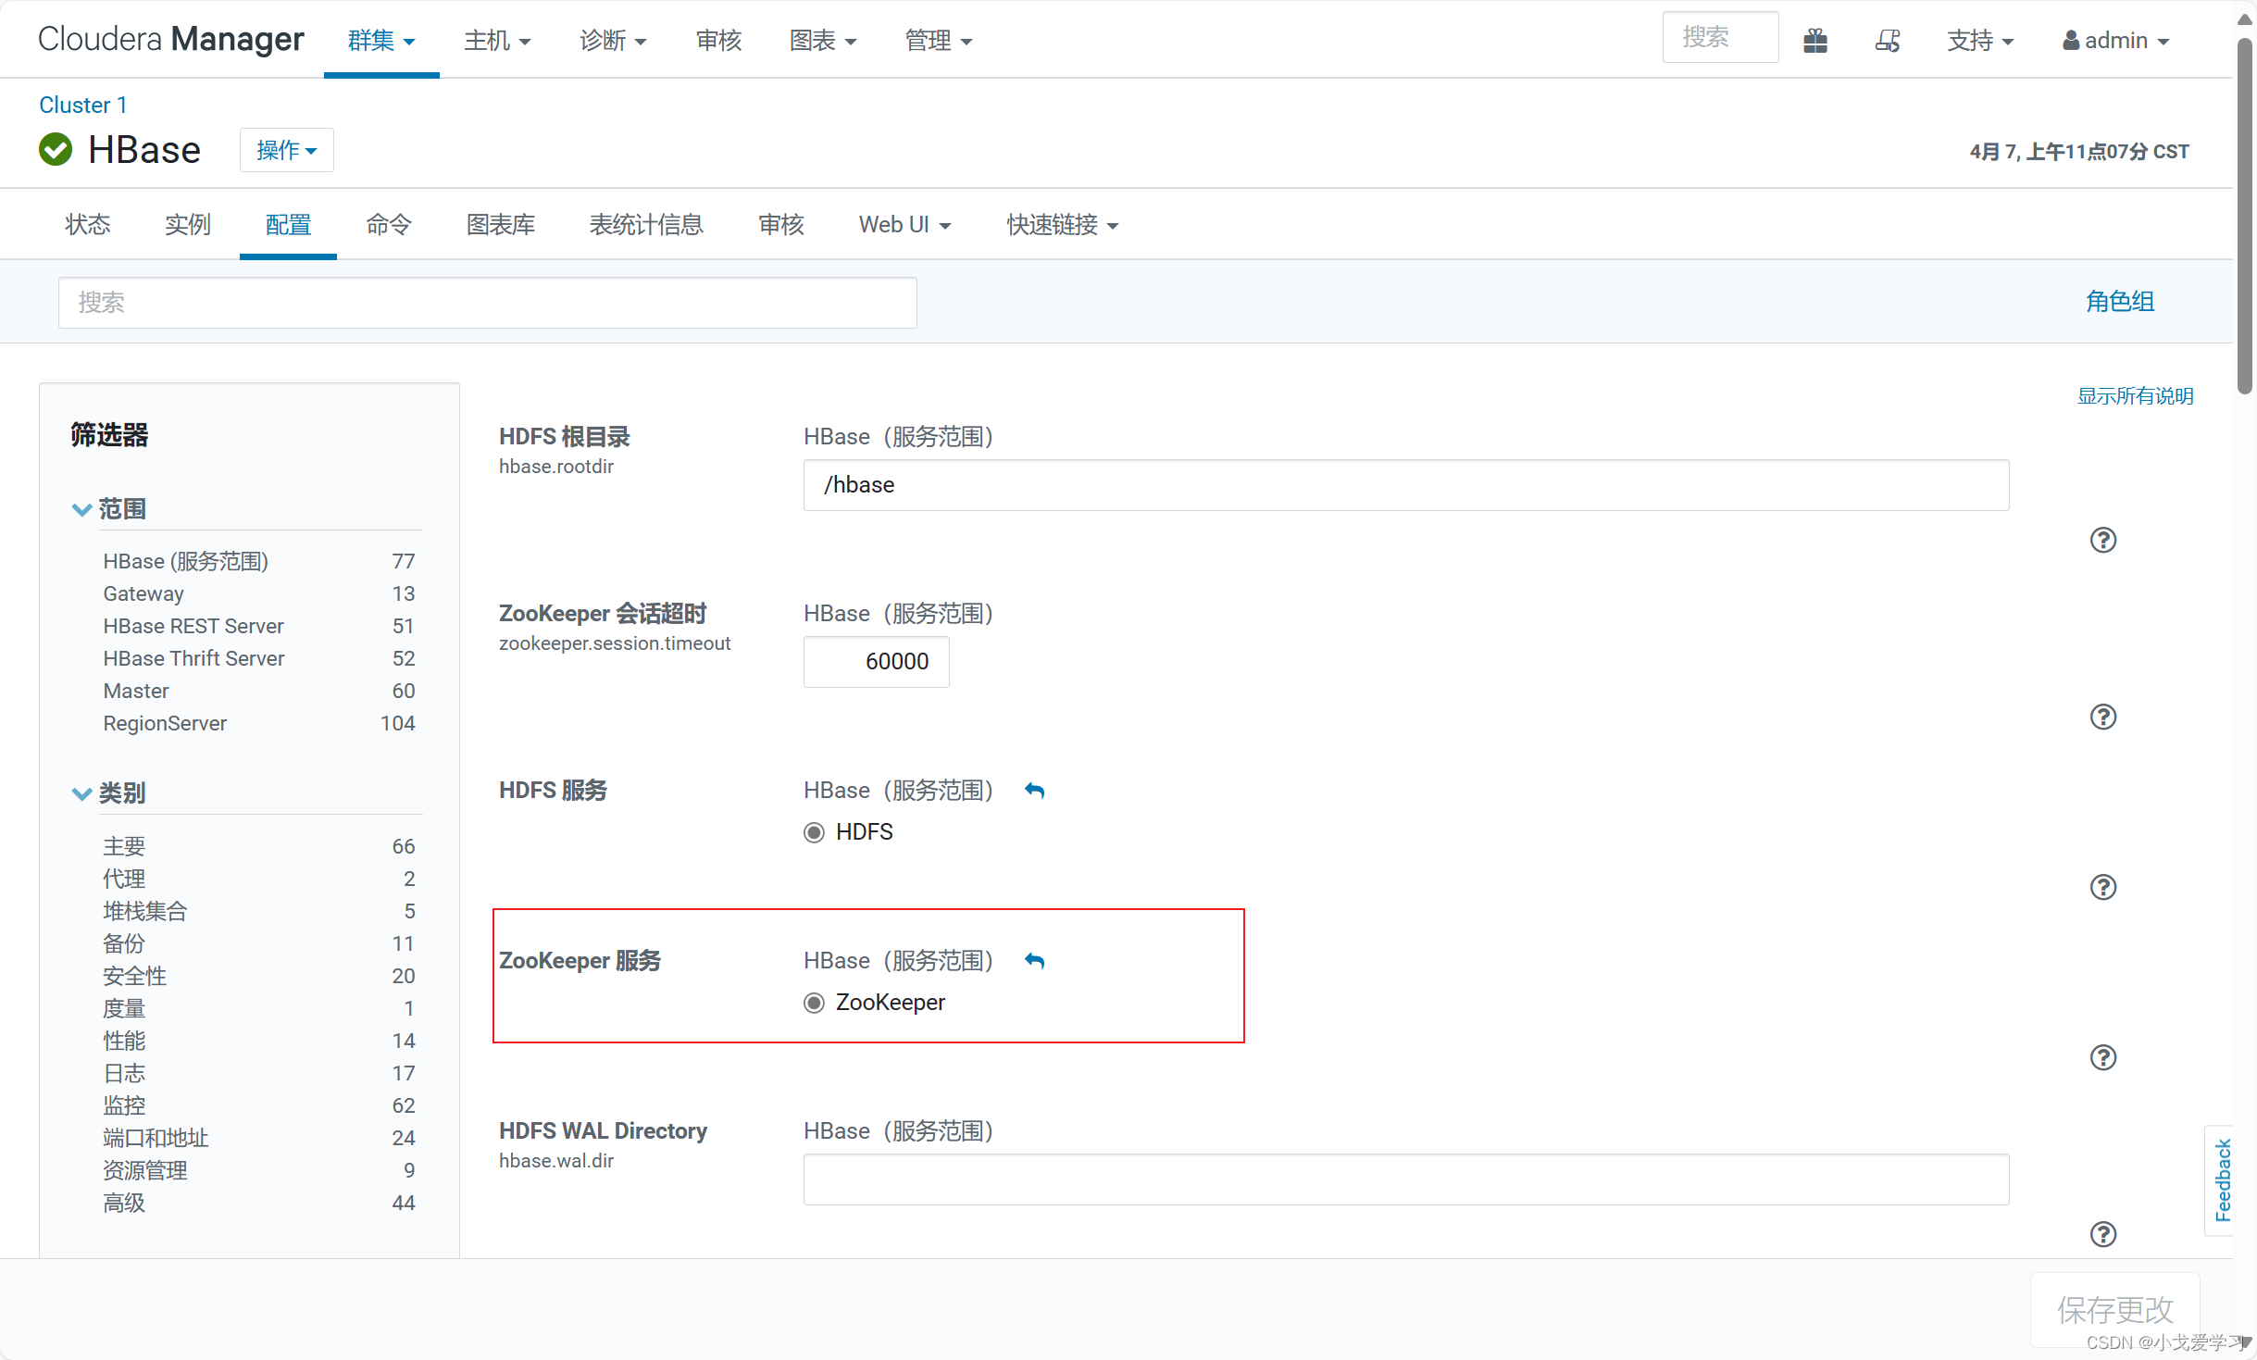Open the 操作 actions dropdown
Screen dimensions: 2257x1360
point(287,150)
